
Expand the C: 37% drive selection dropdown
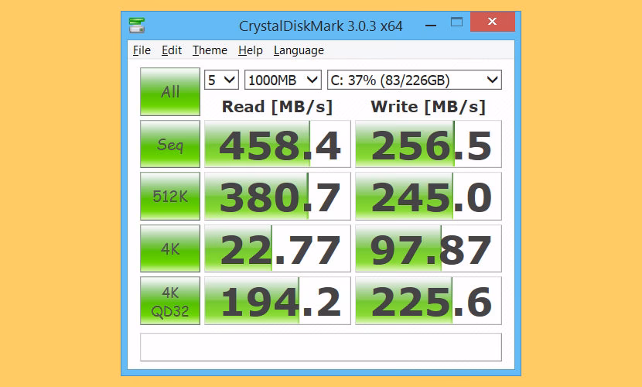click(415, 80)
